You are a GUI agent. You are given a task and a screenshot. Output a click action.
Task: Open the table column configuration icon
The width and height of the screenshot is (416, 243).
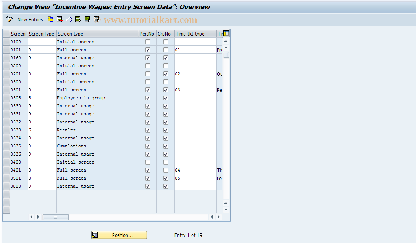226,34
